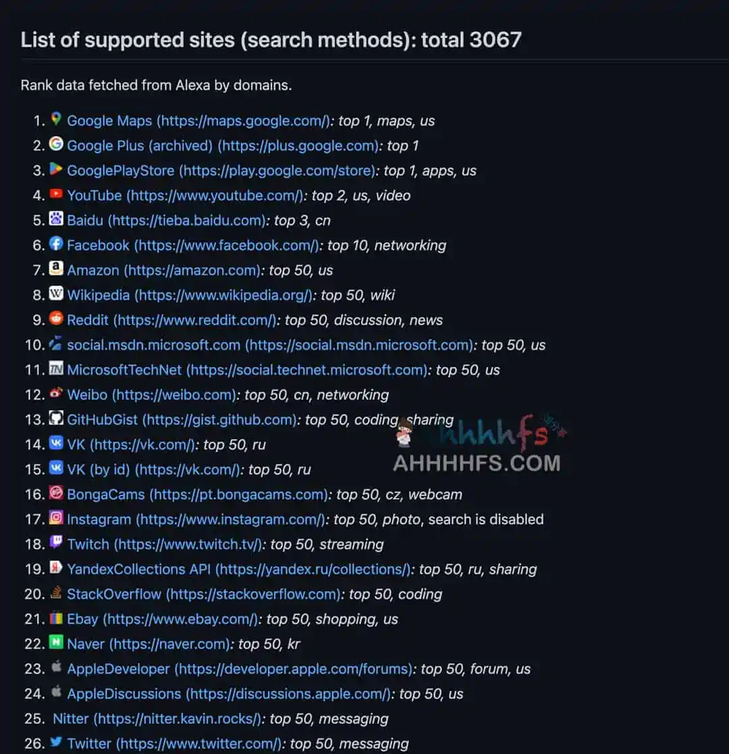Click the Amazon logo icon
Viewport: 729px width, 754px height.
coord(56,269)
